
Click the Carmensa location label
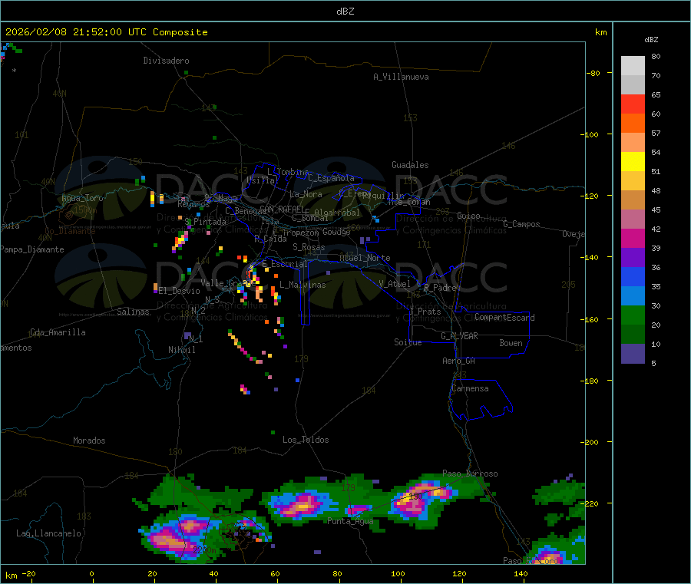470,388
